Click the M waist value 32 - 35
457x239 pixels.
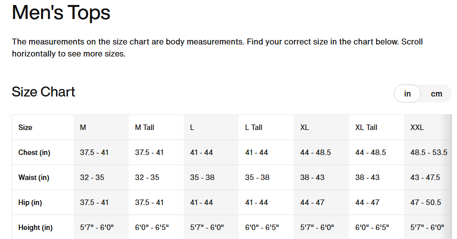tap(92, 177)
